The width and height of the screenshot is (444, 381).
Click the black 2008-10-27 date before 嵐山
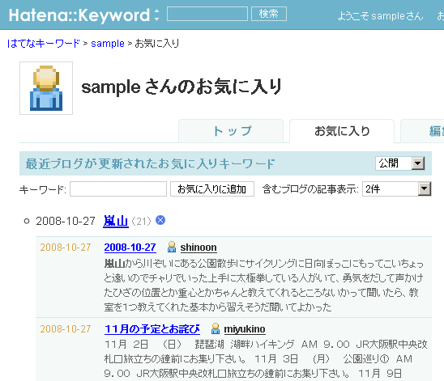66,221
